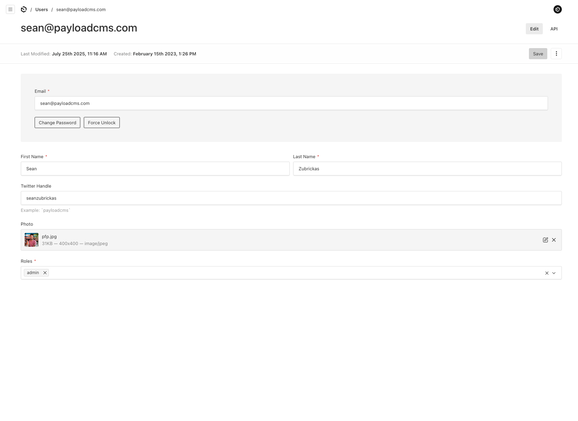Image resolution: width=578 pixels, height=421 pixels.
Task: Switch to the Edit tab
Action: 534,29
